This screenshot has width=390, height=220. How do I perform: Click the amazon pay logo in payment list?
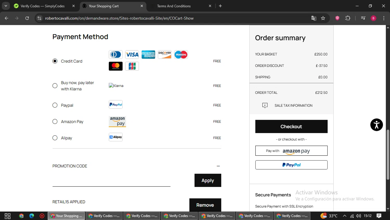[118, 122]
